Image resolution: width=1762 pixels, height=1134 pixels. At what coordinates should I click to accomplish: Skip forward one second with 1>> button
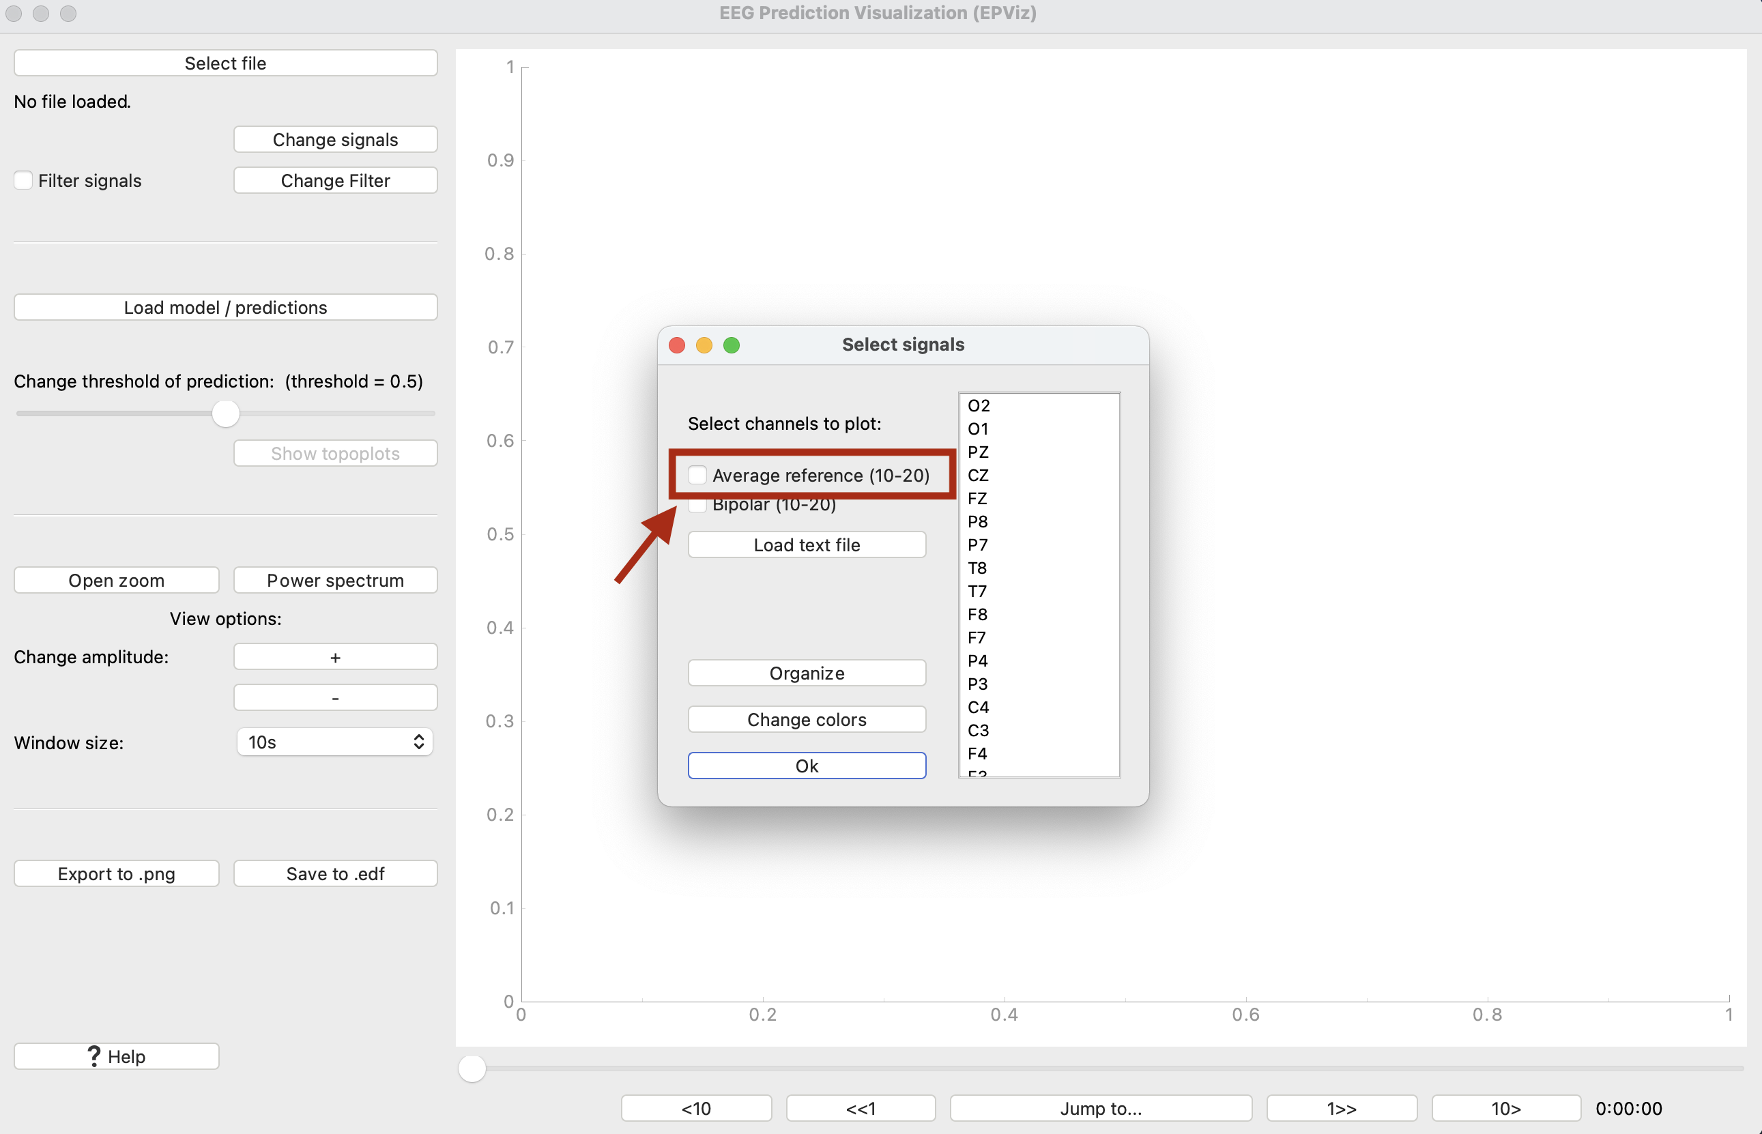point(1341,1107)
